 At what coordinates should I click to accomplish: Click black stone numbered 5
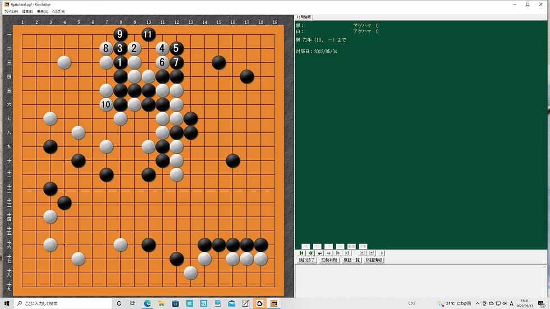coord(176,48)
